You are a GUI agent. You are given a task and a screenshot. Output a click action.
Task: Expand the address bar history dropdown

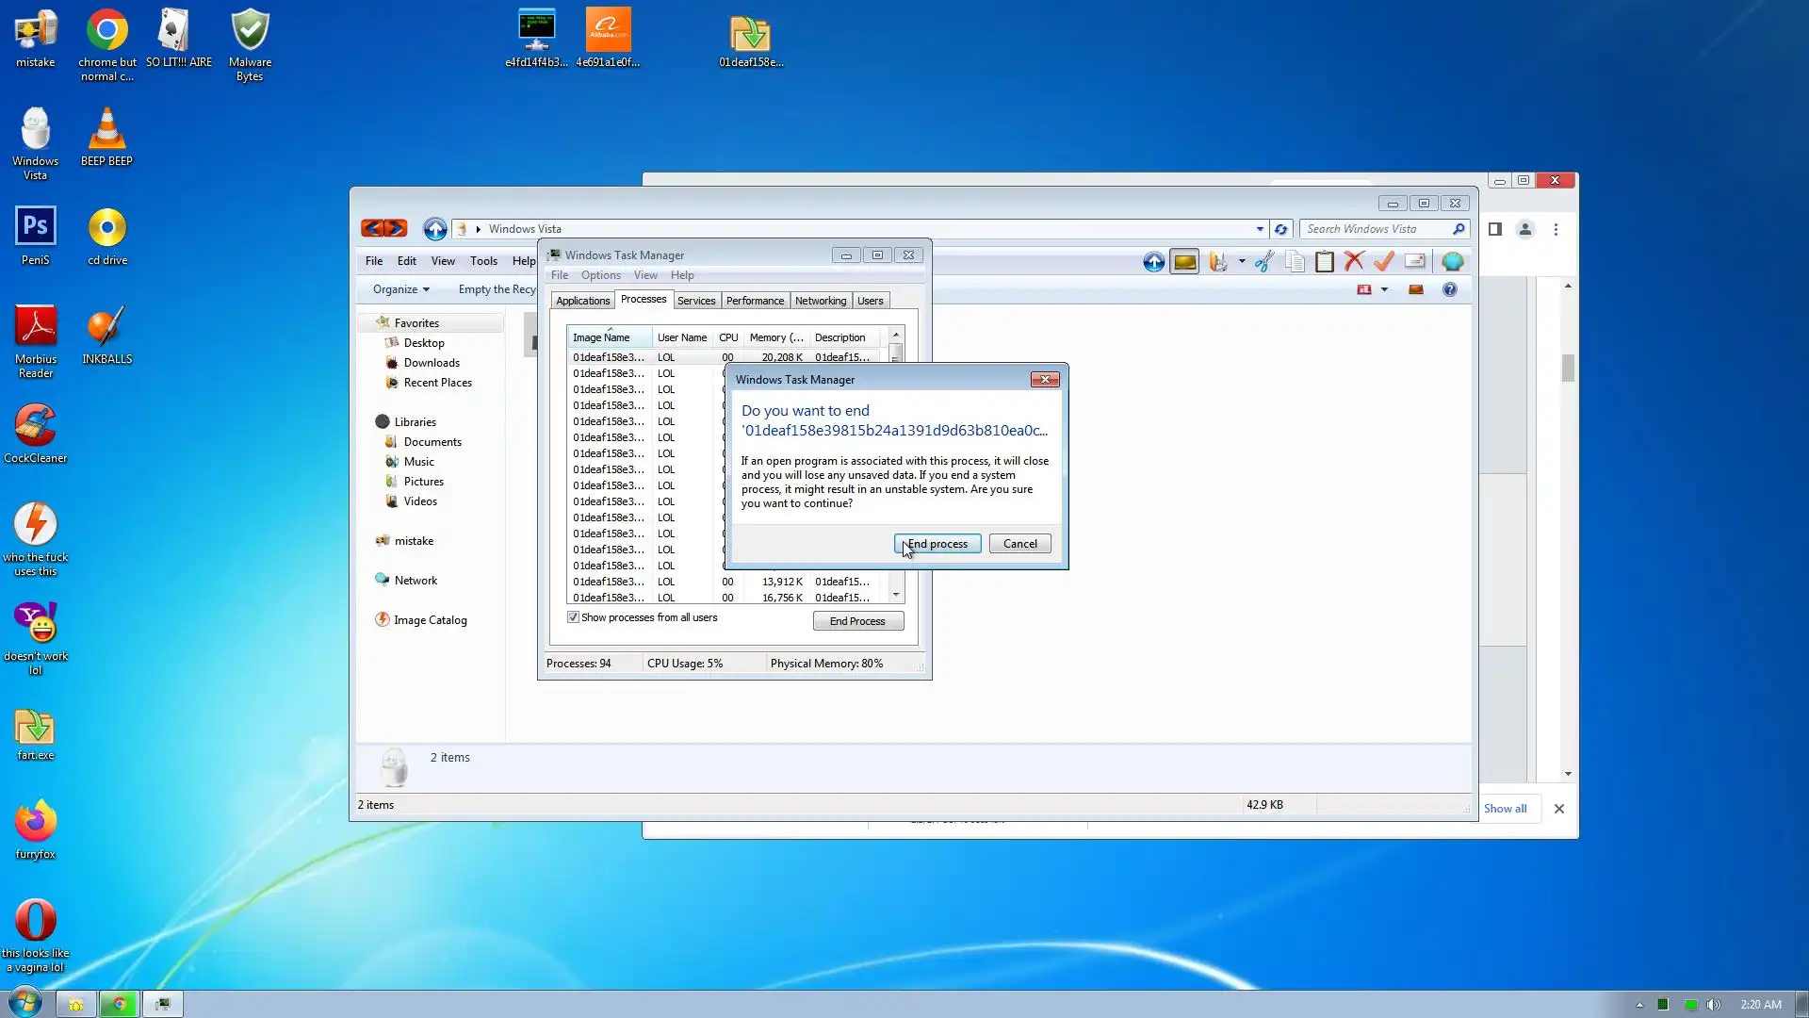coord(1260,229)
